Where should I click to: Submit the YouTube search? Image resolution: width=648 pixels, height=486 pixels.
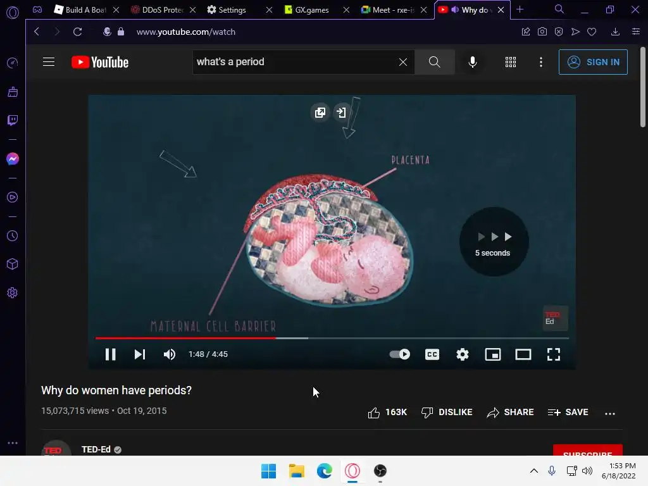434,62
